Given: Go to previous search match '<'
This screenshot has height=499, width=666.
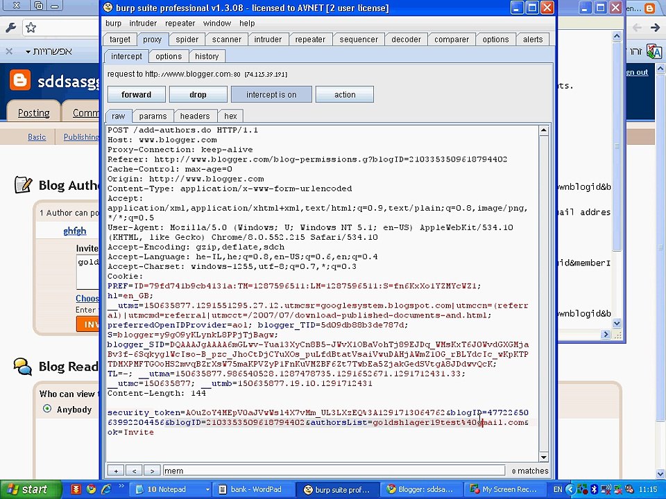Looking at the screenshot, I should point(134,471).
